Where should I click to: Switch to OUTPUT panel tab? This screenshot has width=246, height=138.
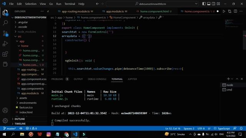click(78, 79)
